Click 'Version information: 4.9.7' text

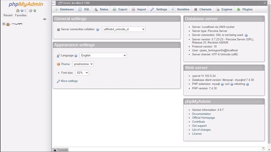coord(208,110)
